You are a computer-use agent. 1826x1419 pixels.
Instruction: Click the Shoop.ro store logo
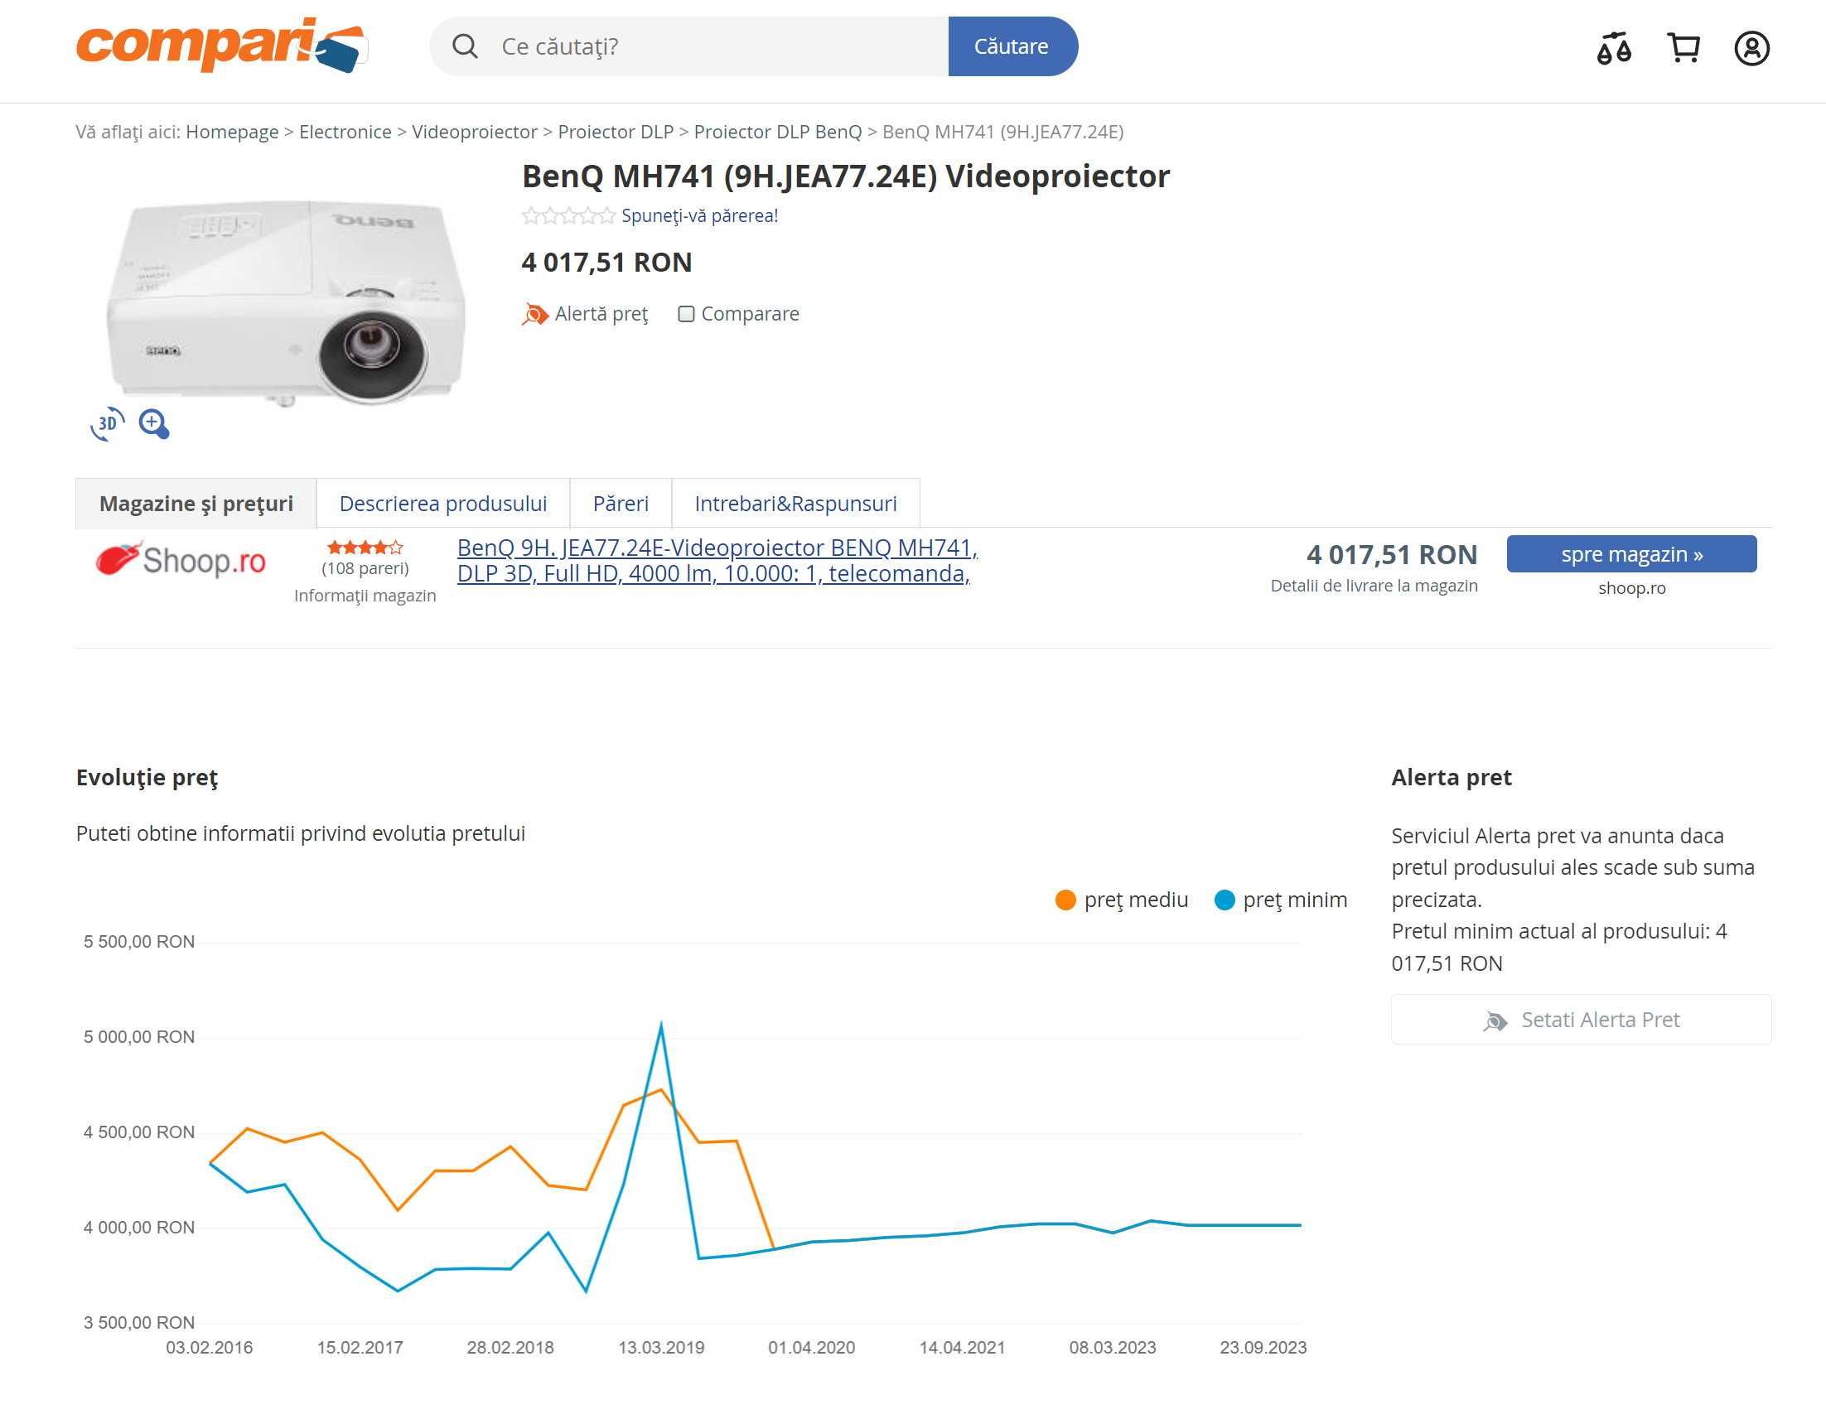tap(181, 560)
